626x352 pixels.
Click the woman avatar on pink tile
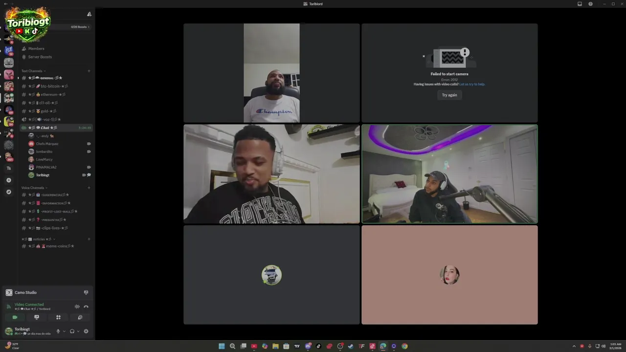tap(449, 275)
